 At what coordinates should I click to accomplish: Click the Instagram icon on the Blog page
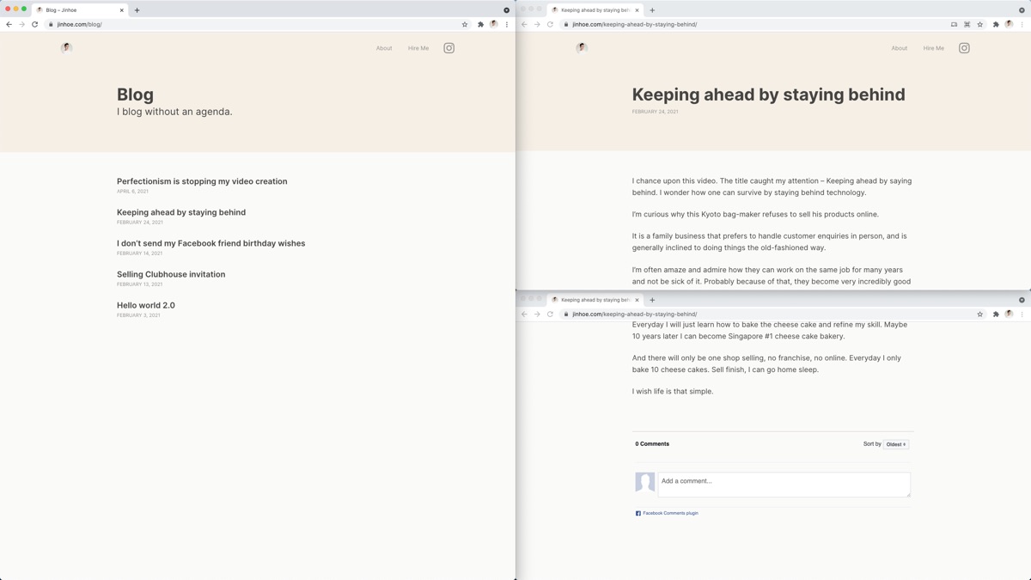click(x=448, y=48)
